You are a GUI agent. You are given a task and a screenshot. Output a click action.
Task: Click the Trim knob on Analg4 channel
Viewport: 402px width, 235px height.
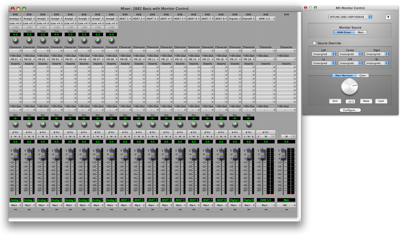(57, 40)
